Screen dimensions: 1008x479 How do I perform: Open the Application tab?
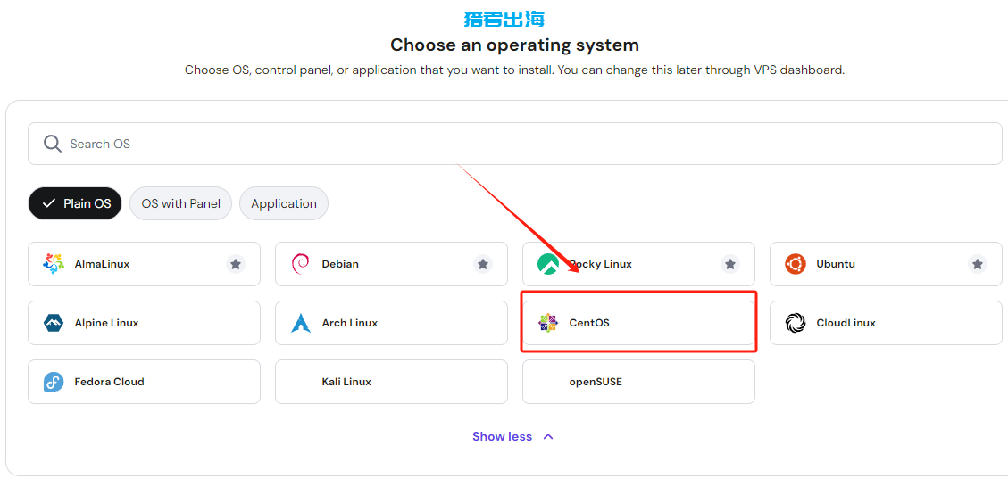(x=284, y=203)
